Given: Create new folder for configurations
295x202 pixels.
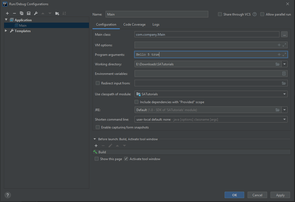Looking at the screenshot, I should tap(57, 13).
